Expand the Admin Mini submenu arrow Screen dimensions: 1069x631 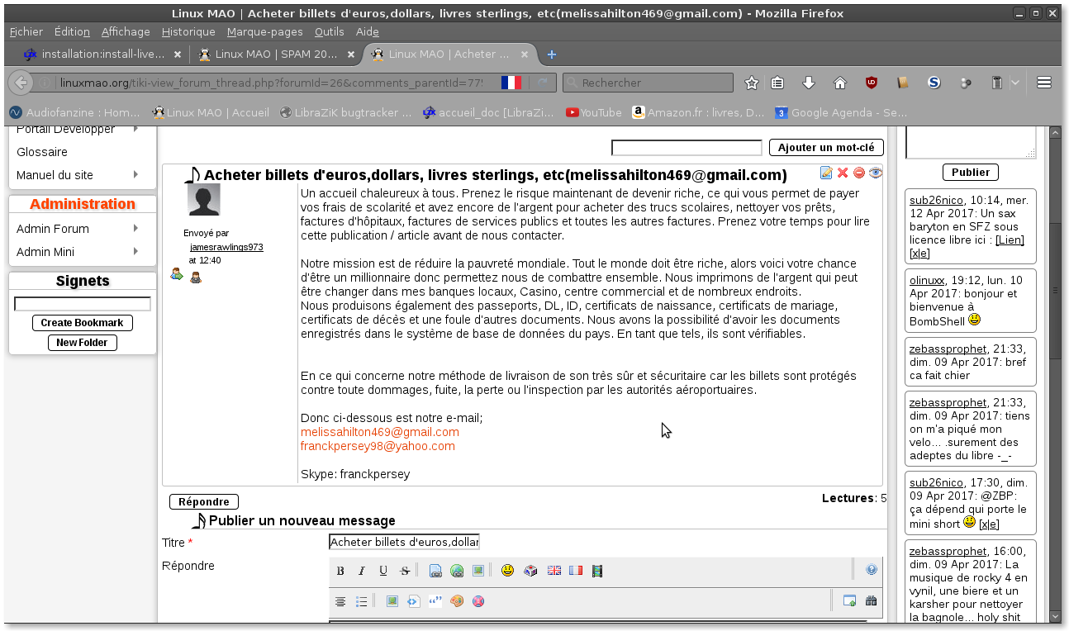pyautogui.click(x=135, y=251)
